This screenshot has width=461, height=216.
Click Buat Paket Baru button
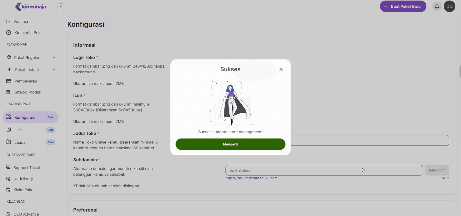point(403,6)
